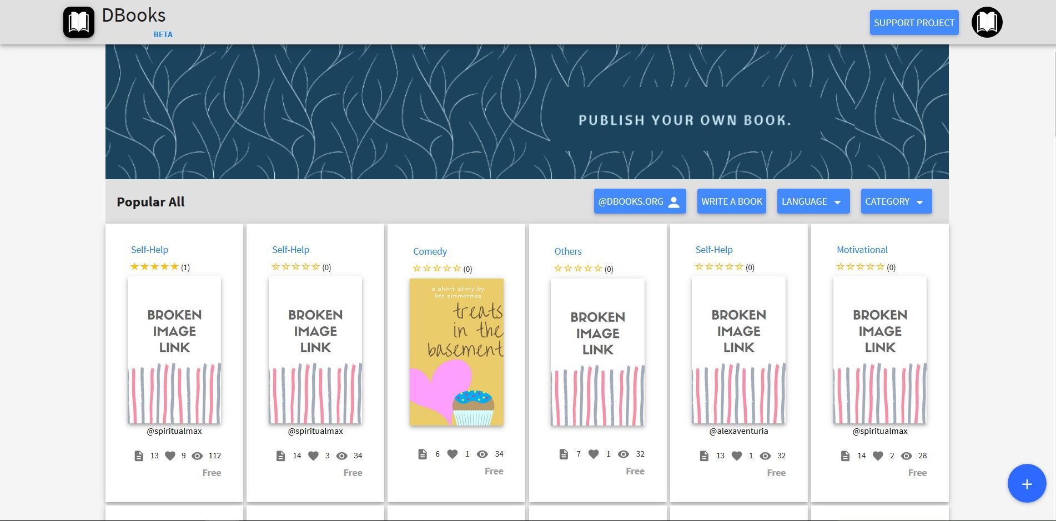Click star rating on Comedy book
Screen dimensions: 1056x521
click(x=436, y=268)
